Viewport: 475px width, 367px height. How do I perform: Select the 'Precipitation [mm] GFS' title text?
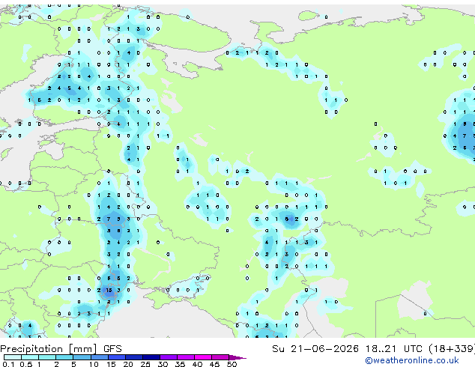coord(61,349)
